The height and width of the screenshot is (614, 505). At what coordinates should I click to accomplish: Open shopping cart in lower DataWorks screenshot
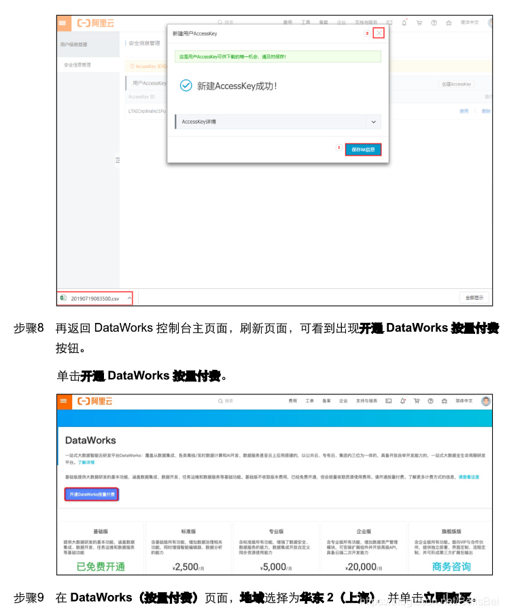417,401
